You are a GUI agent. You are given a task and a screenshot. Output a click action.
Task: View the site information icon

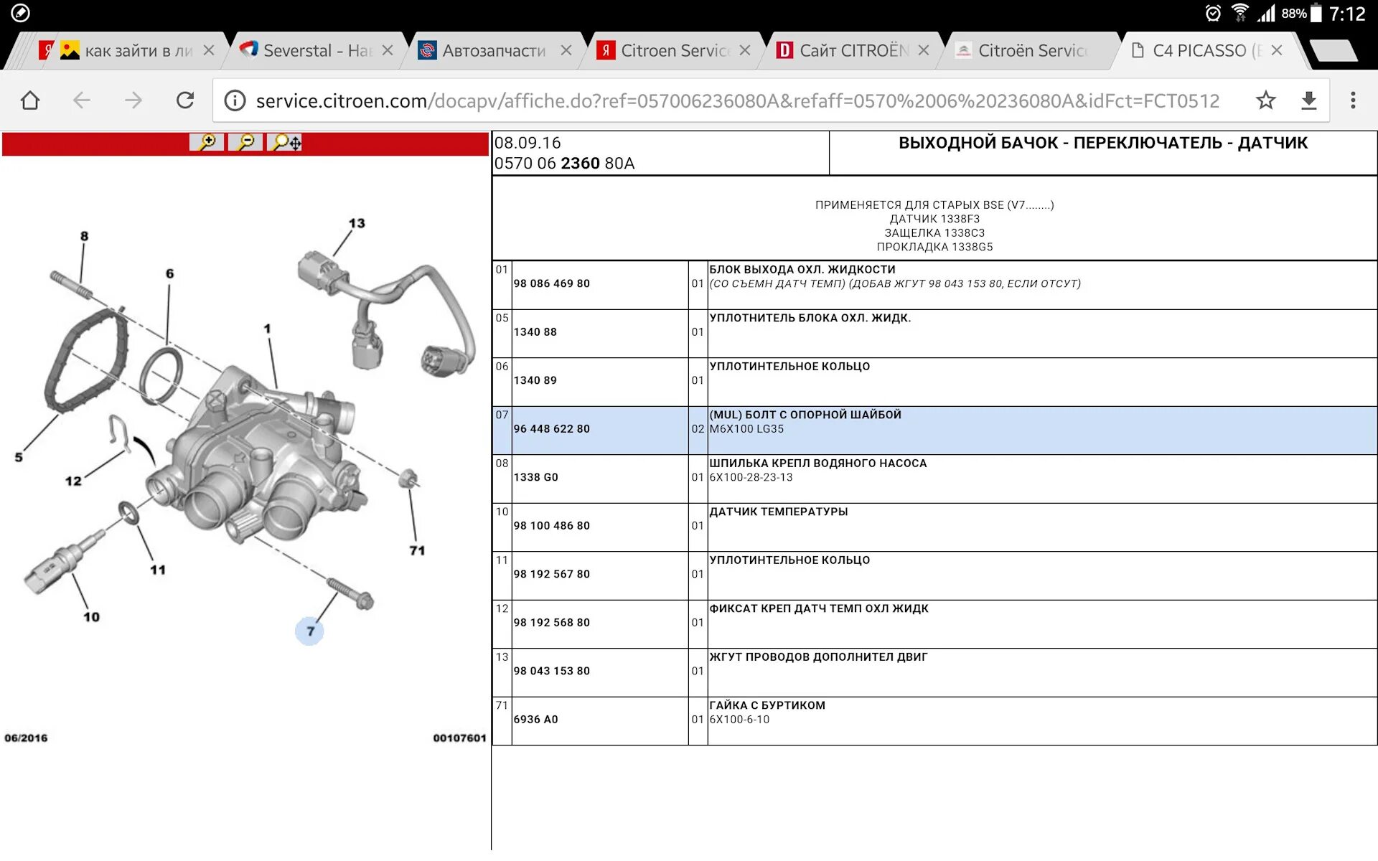click(x=235, y=100)
